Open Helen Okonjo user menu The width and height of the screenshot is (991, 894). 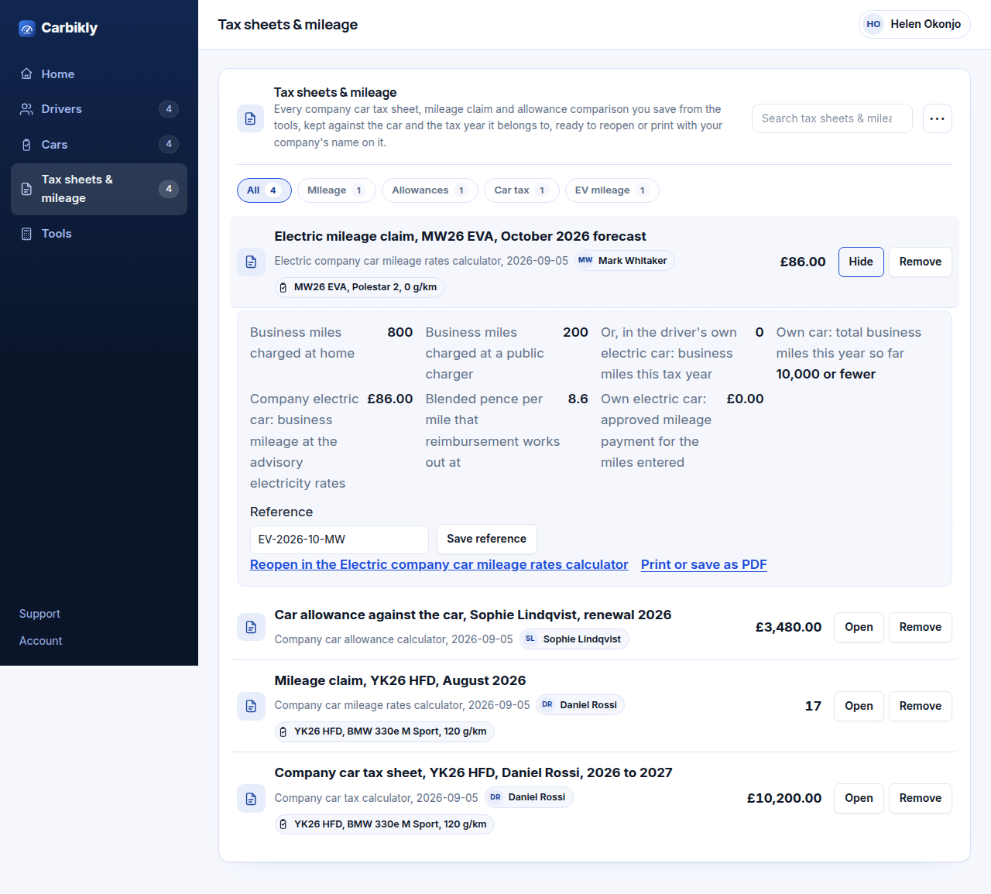pyautogui.click(x=914, y=24)
